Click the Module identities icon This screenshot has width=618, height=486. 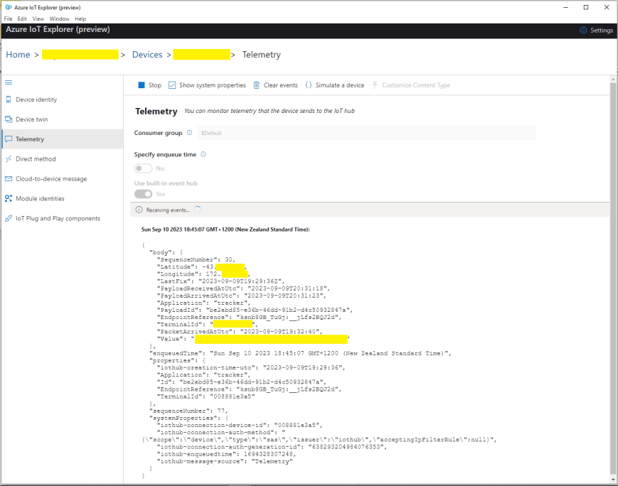pyautogui.click(x=9, y=198)
